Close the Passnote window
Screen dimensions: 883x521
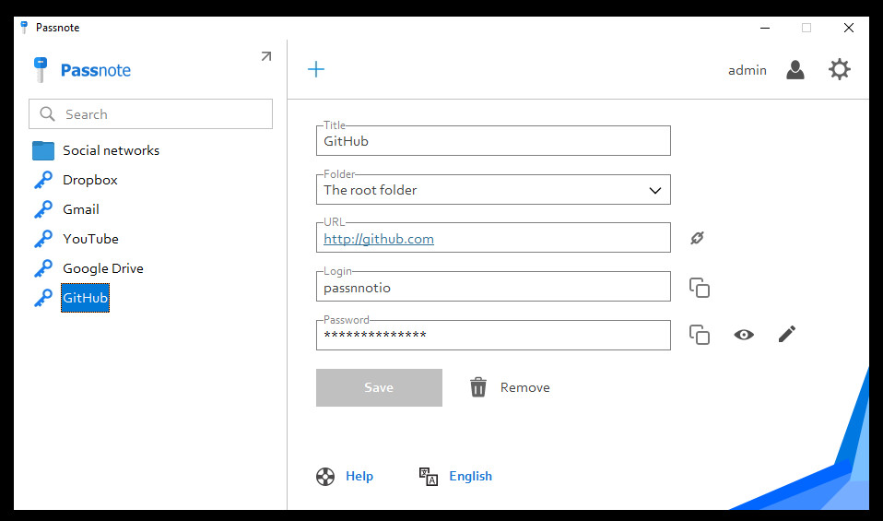(849, 28)
